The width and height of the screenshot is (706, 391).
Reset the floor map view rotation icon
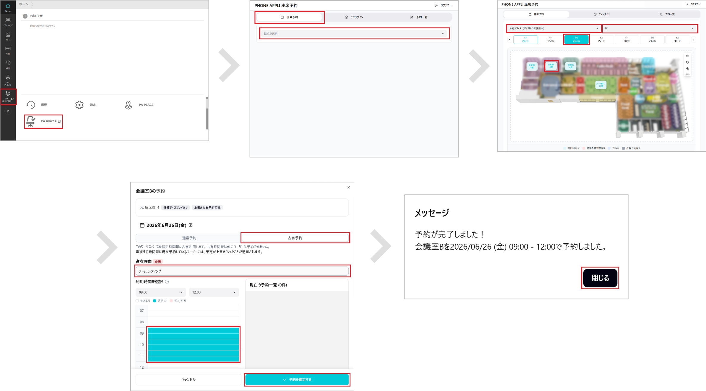click(688, 62)
